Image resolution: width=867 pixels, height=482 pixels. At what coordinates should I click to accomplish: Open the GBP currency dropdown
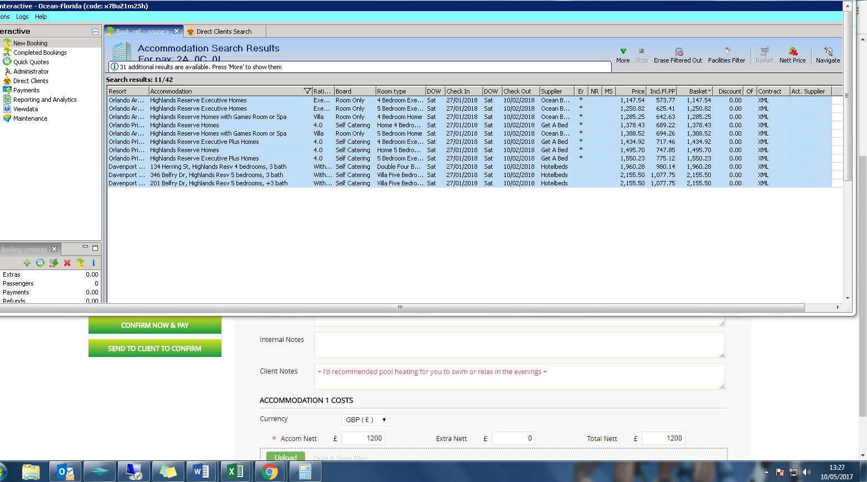point(365,420)
